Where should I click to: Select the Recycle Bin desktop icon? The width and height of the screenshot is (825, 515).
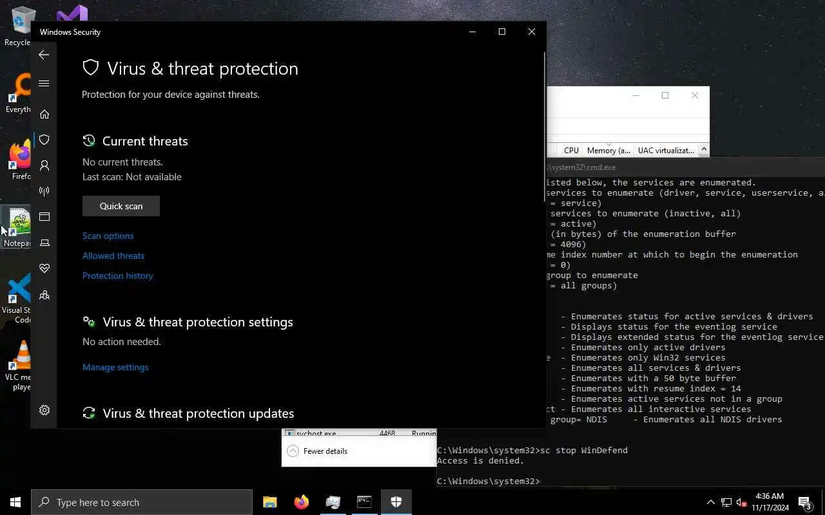[17, 27]
